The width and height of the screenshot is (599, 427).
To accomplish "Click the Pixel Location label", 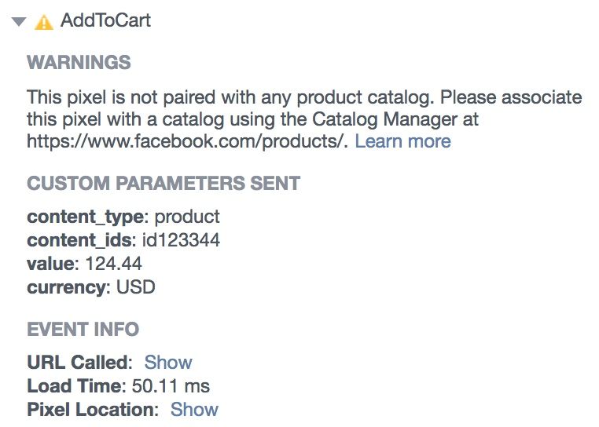I will pos(93,410).
